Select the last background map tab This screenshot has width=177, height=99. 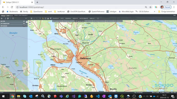[x=118, y=21]
